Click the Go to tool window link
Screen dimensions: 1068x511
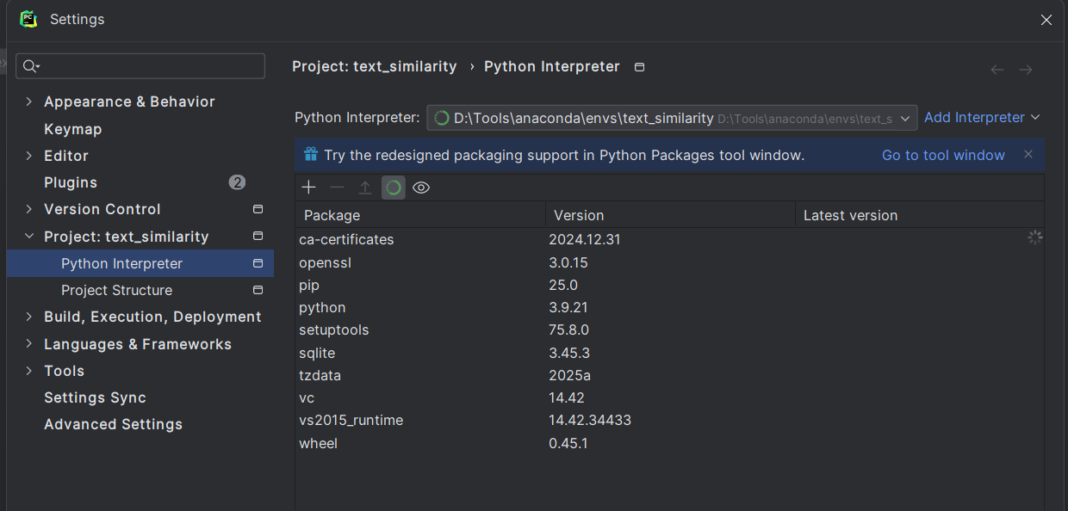click(943, 155)
